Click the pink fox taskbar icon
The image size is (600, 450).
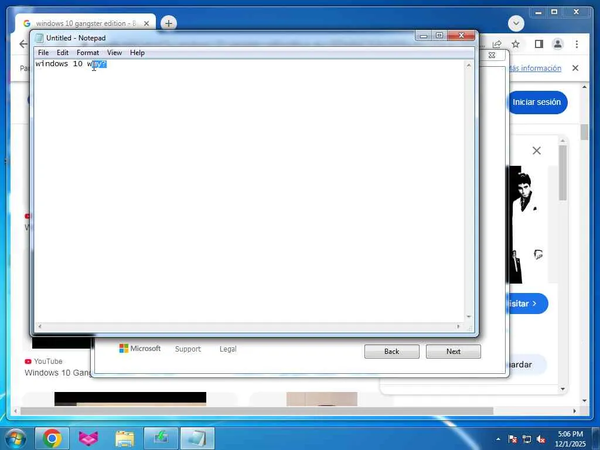tap(88, 438)
